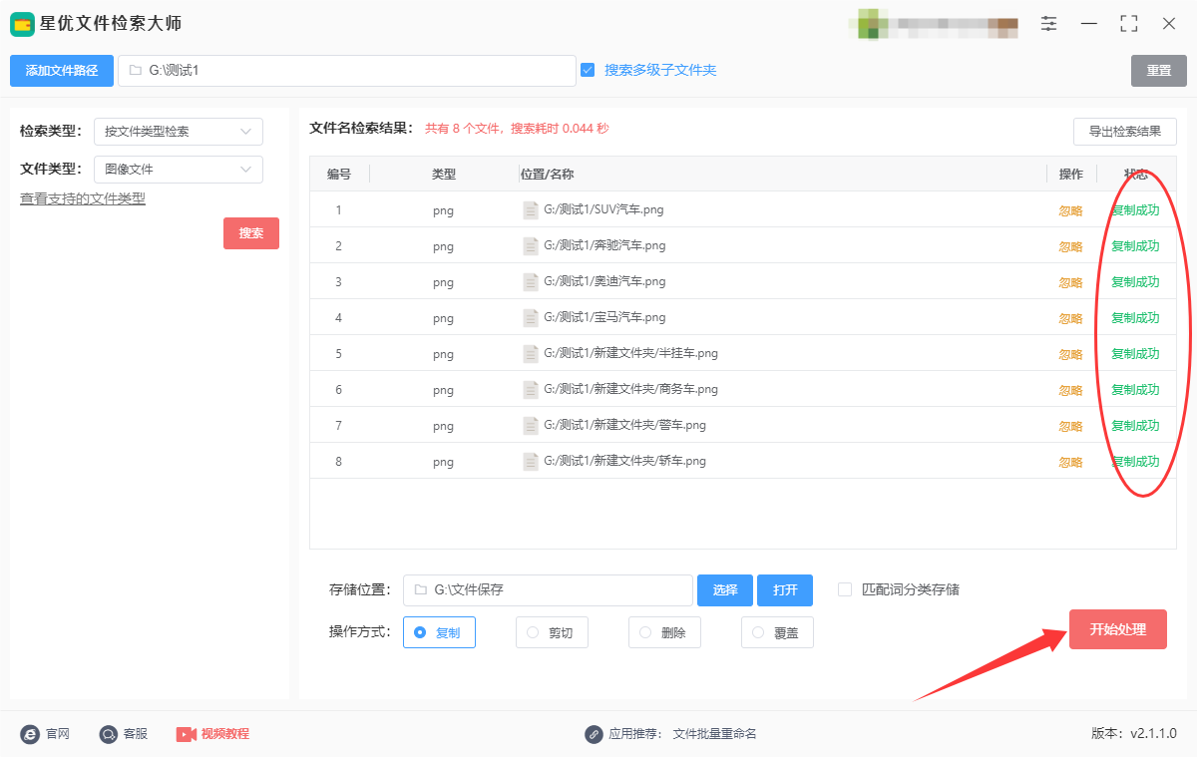Click version text v2.1.1.0
1197x758 pixels.
(1153, 734)
